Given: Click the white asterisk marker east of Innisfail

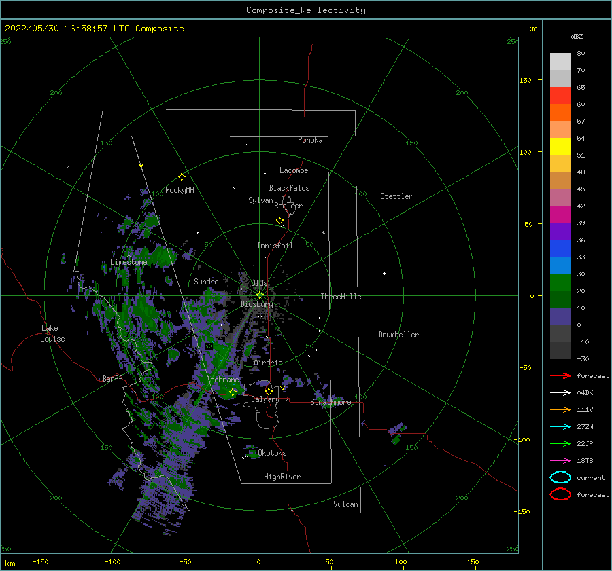Looking at the screenshot, I should click(323, 233).
